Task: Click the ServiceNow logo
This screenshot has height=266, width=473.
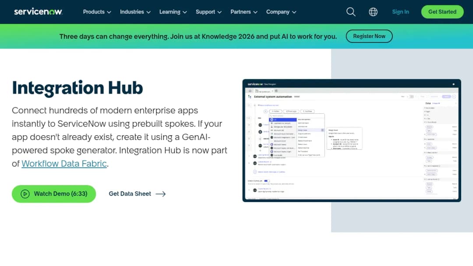Action: [x=38, y=12]
